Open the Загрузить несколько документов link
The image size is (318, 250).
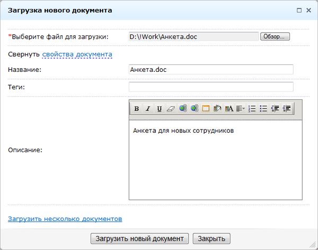(x=65, y=218)
